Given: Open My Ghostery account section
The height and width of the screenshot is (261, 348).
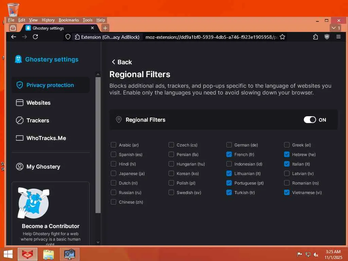Looking at the screenshot, I should [51, 167].
